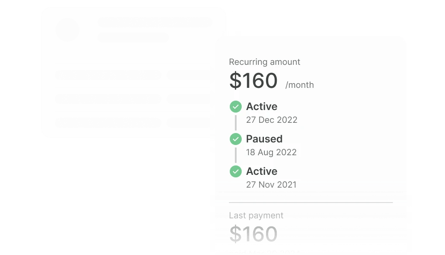This screenshot has height=255, width=445.
Task: Click the $160 last payment value
Action: pos(253,234)
